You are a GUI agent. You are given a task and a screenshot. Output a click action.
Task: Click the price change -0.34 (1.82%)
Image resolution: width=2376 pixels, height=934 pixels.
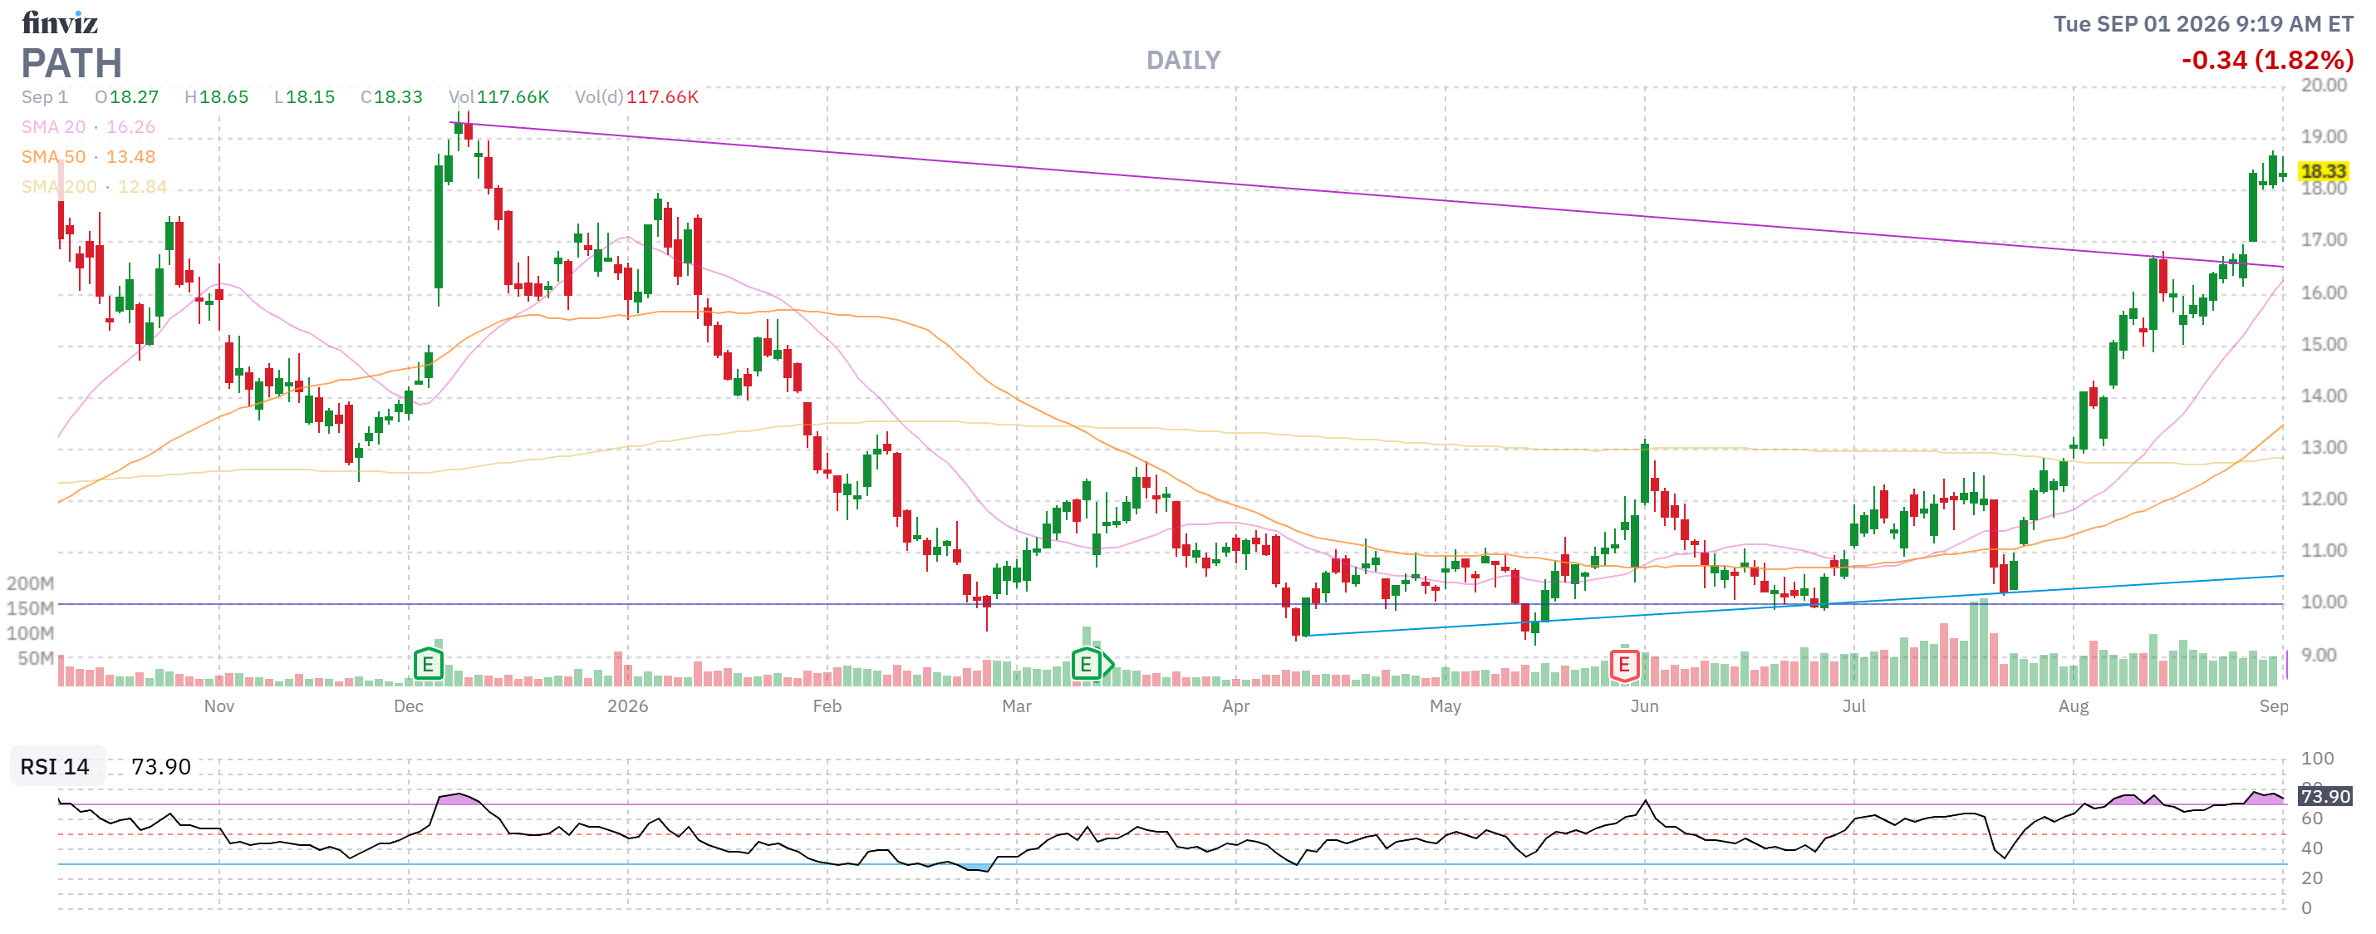tap(2267, 61)
